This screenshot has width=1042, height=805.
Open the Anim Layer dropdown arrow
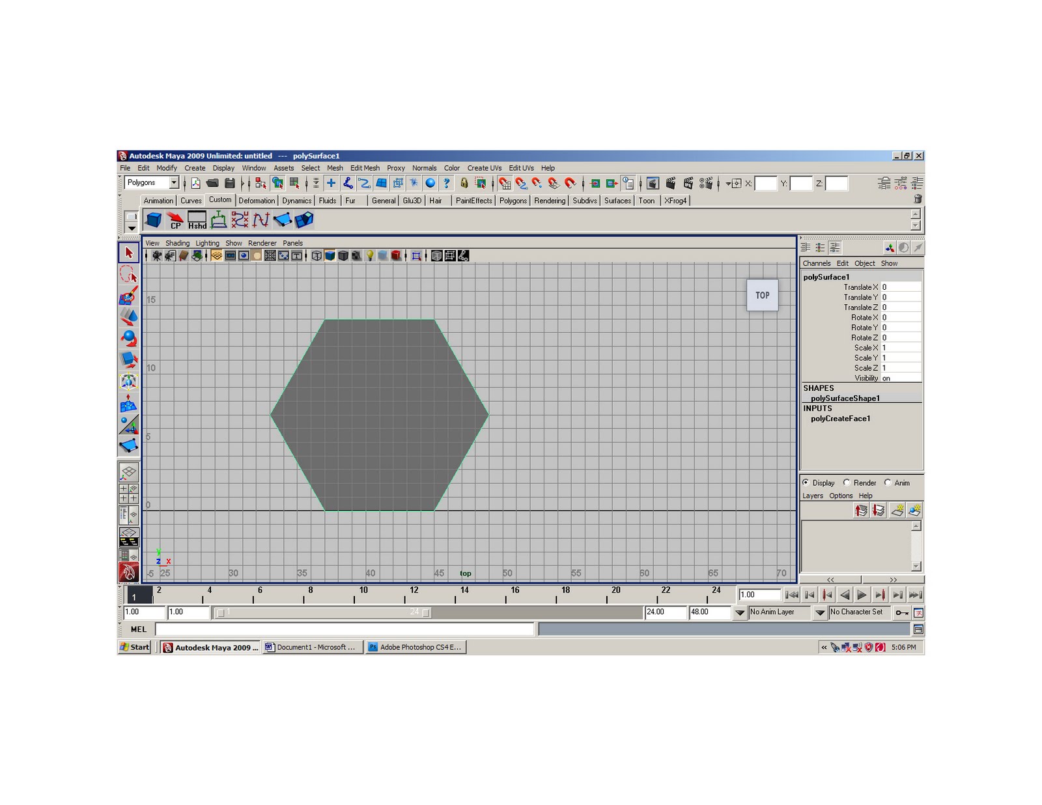(740, 613)
